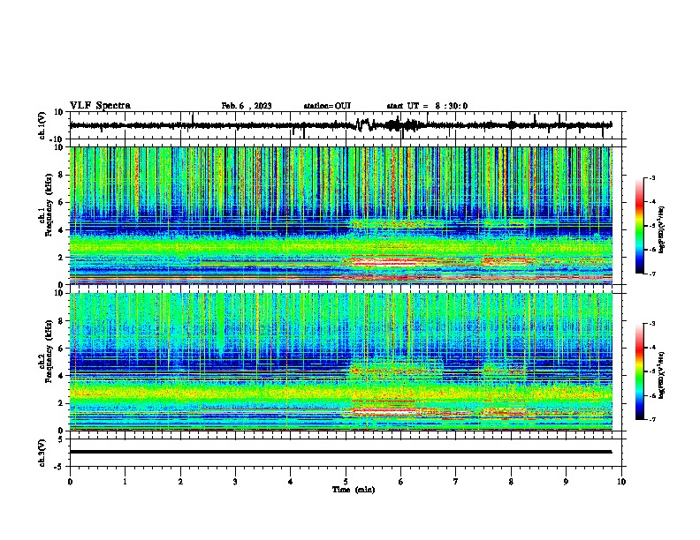Click the "station=OUI" header text
Image resolution: width=700 pixels, height=540 pixels.
[x=327, y=106]
